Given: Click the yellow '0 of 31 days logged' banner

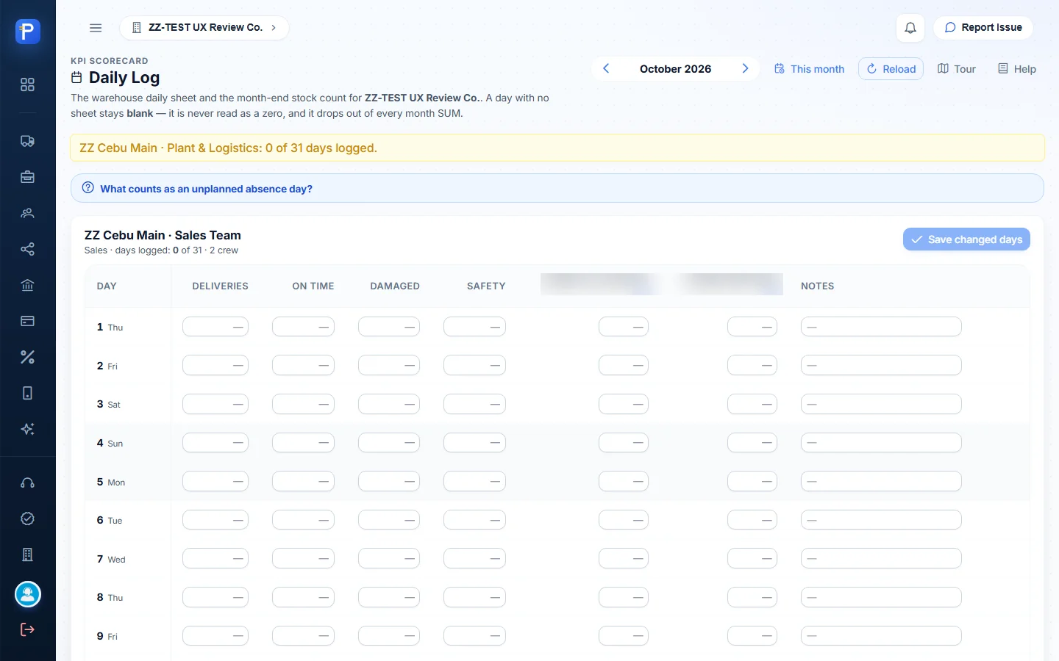Looking at the screenshot, I should point(557,148).
